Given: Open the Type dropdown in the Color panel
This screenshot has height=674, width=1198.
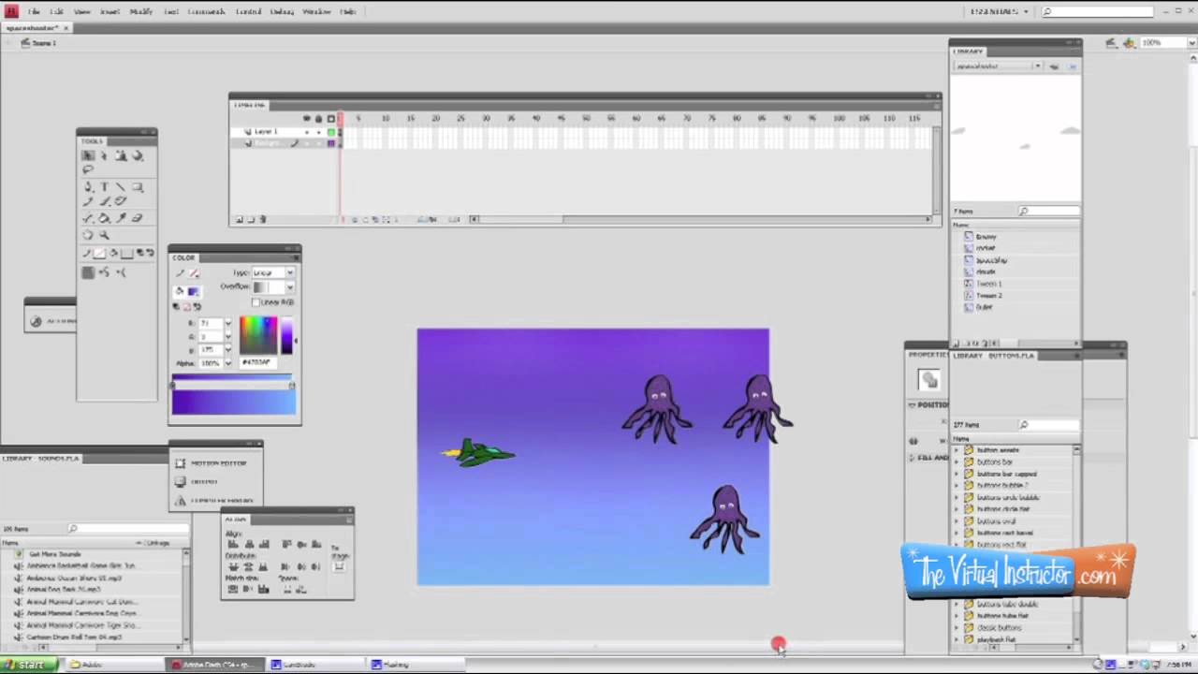Looking at the screenshot, I should click(x=289, y=271).
